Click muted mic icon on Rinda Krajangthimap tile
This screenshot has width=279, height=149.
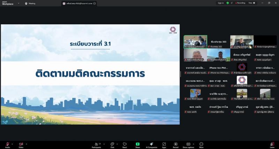point(255,47)
